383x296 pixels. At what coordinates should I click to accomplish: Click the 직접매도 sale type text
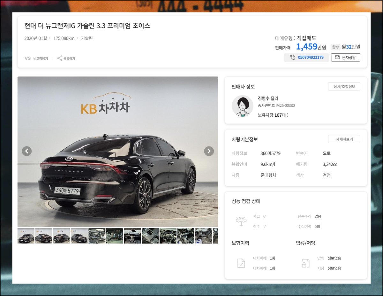pos(306,38)
